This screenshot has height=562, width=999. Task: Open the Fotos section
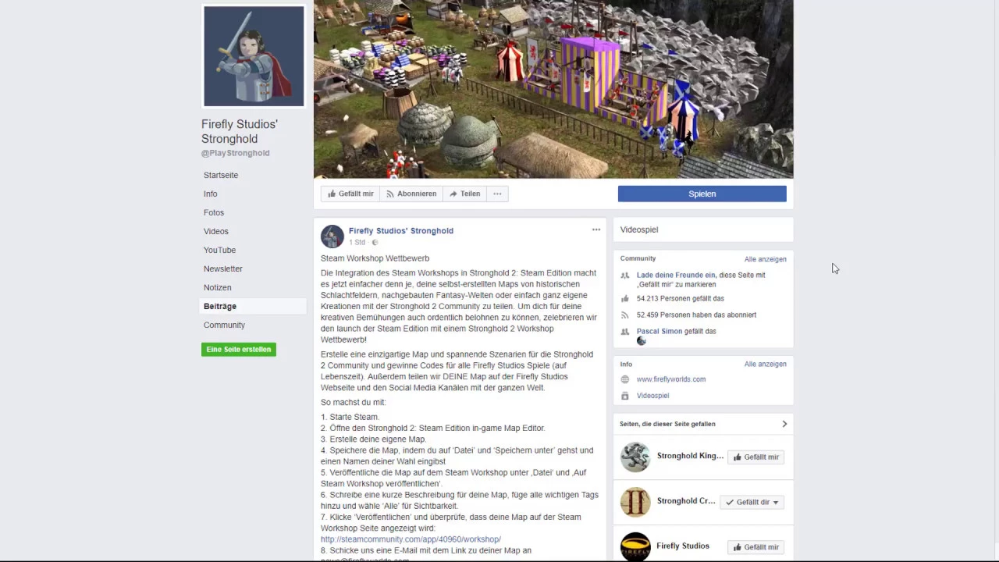[x=214, y=212]
